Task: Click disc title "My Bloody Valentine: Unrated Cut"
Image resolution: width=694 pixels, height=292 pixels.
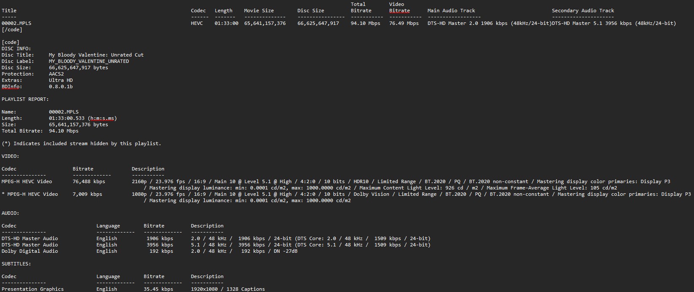Action: (x=96, y=55)
